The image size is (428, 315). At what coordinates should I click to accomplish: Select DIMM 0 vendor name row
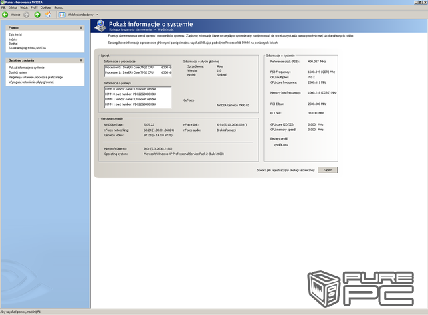(x=138, y=89)
